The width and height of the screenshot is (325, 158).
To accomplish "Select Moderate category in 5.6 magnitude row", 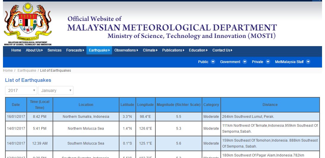I will pyautogui.click(x=211, y=143).
